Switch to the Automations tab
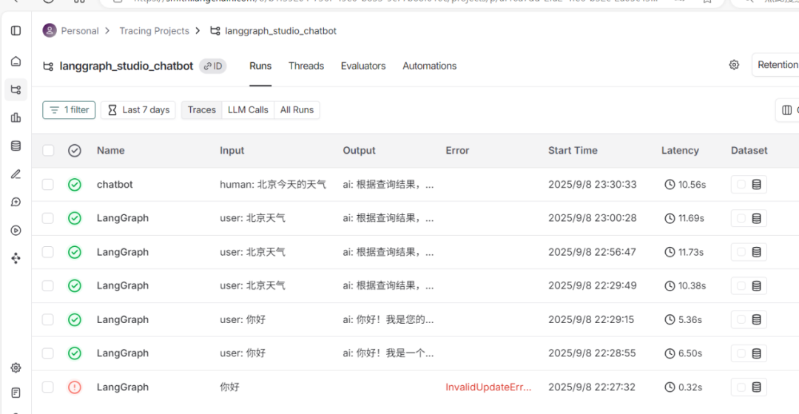 430,67
